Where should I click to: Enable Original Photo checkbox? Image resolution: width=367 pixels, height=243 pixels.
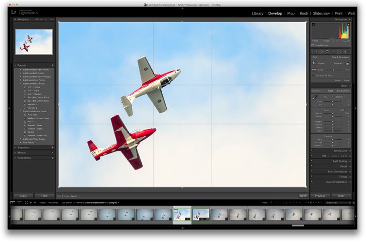313,45
